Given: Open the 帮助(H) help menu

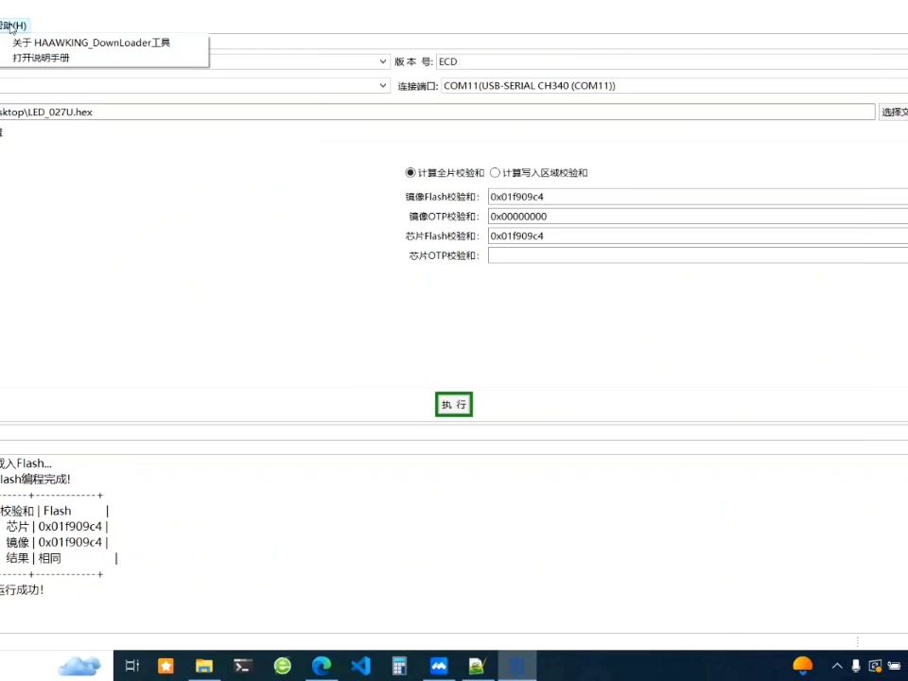Looking at the screenshot, I should [12, 25].
